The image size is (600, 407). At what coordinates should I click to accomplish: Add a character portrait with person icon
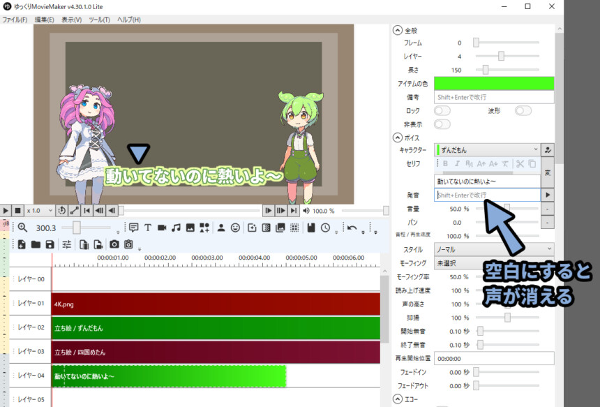tap(221, 228)
